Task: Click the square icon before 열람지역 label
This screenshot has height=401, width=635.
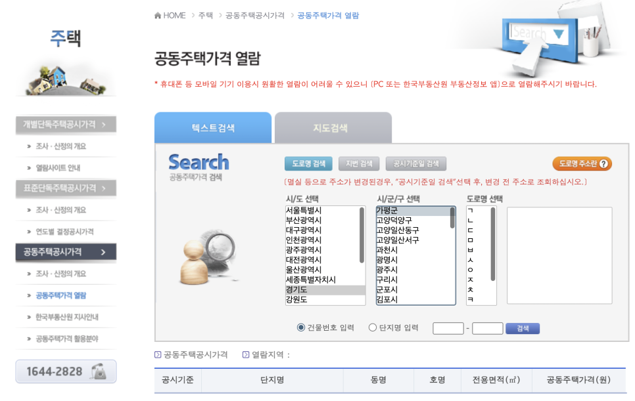Action: [245, 354]
